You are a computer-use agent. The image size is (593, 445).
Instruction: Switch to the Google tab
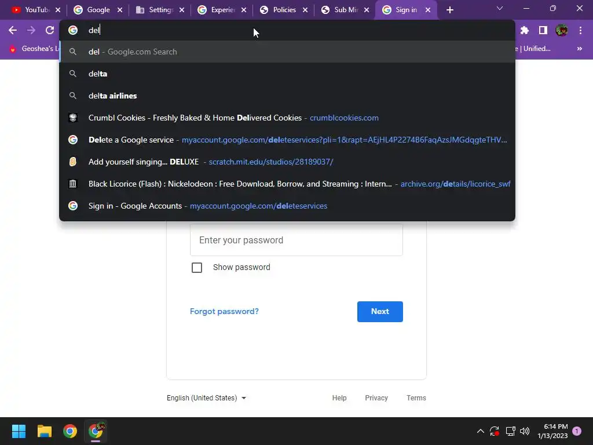(93, 10)
